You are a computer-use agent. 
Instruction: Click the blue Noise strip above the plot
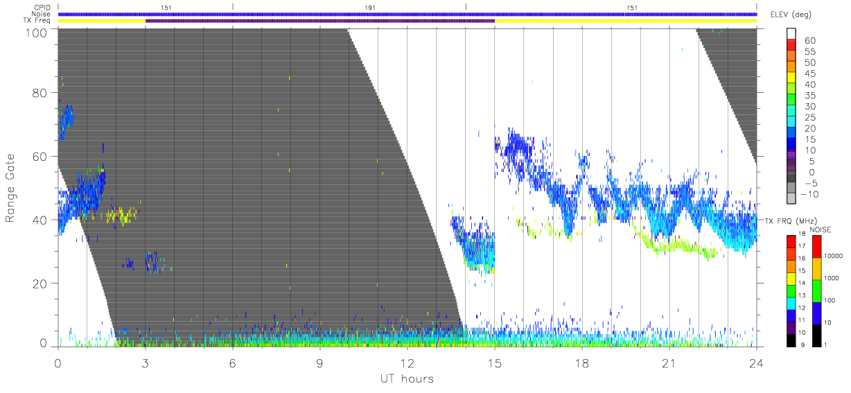407,14
